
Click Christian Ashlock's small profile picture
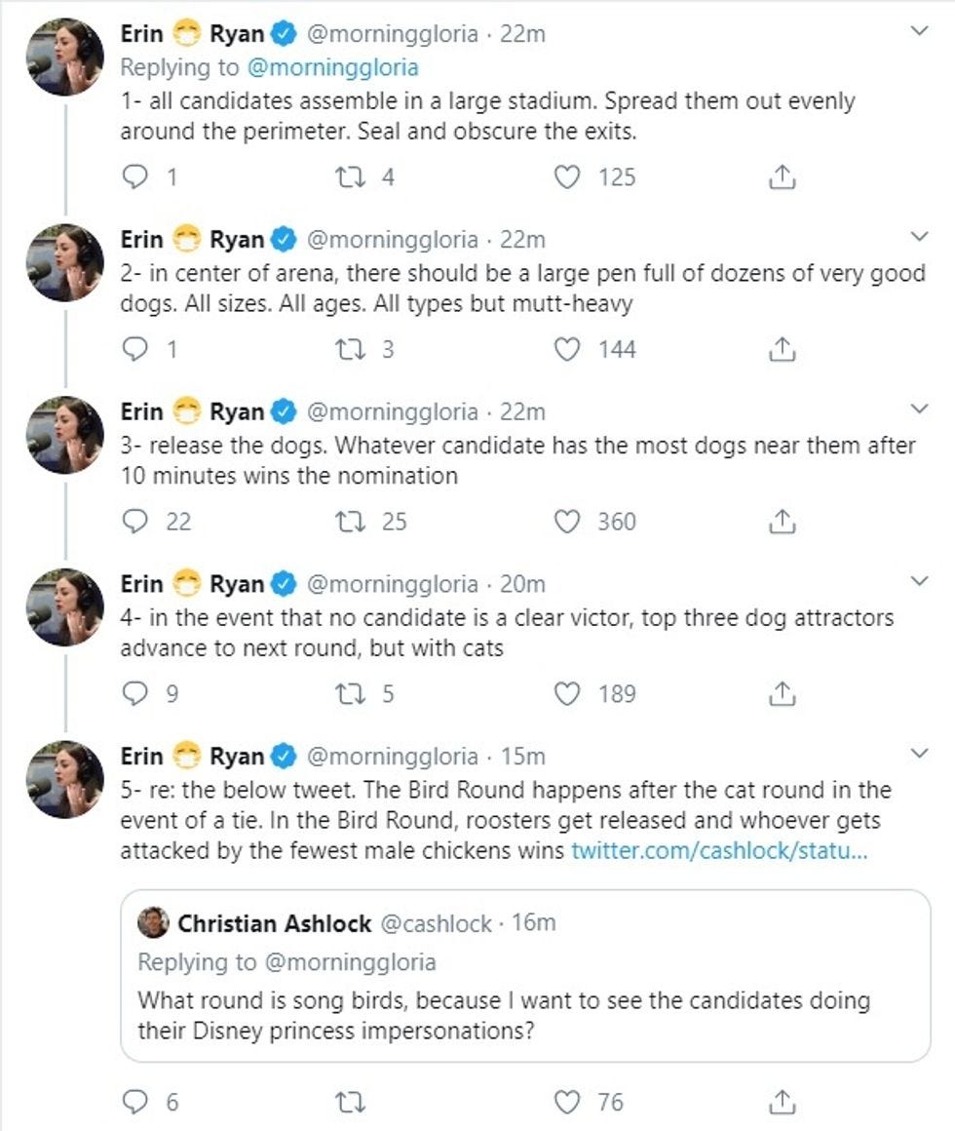[x=153, y=922]
